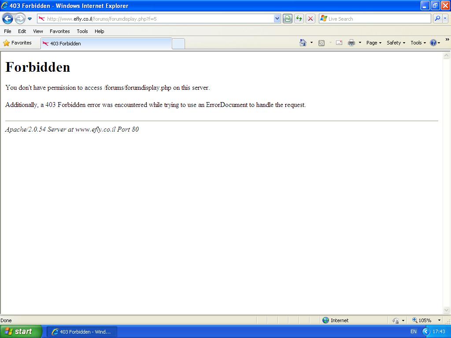This screenshot has width=451, height=338.
Task: Open a new blank tab
Action: [x=178, y=44]
